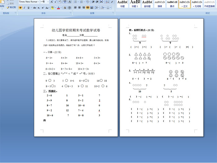Apply the 无间隔 style
Image resolution: width=217 pixels, height=163 pixels.
(197, 4)
